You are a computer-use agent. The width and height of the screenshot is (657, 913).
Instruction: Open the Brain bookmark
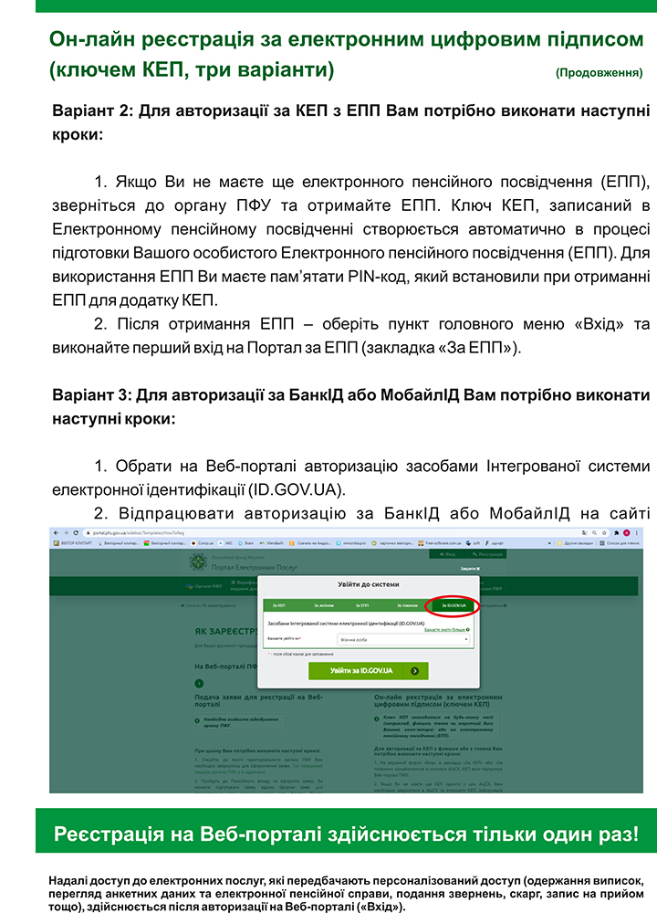click(245, 543)
